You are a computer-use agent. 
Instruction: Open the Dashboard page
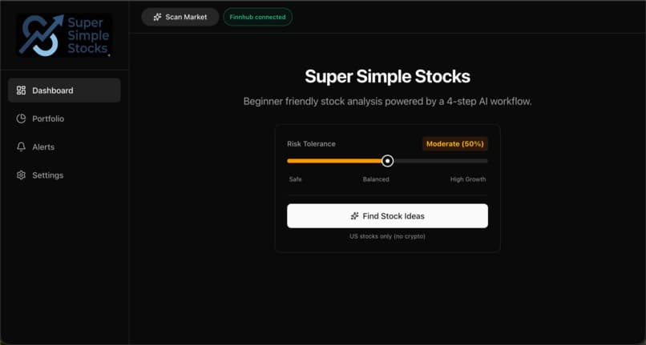[64, 90]
